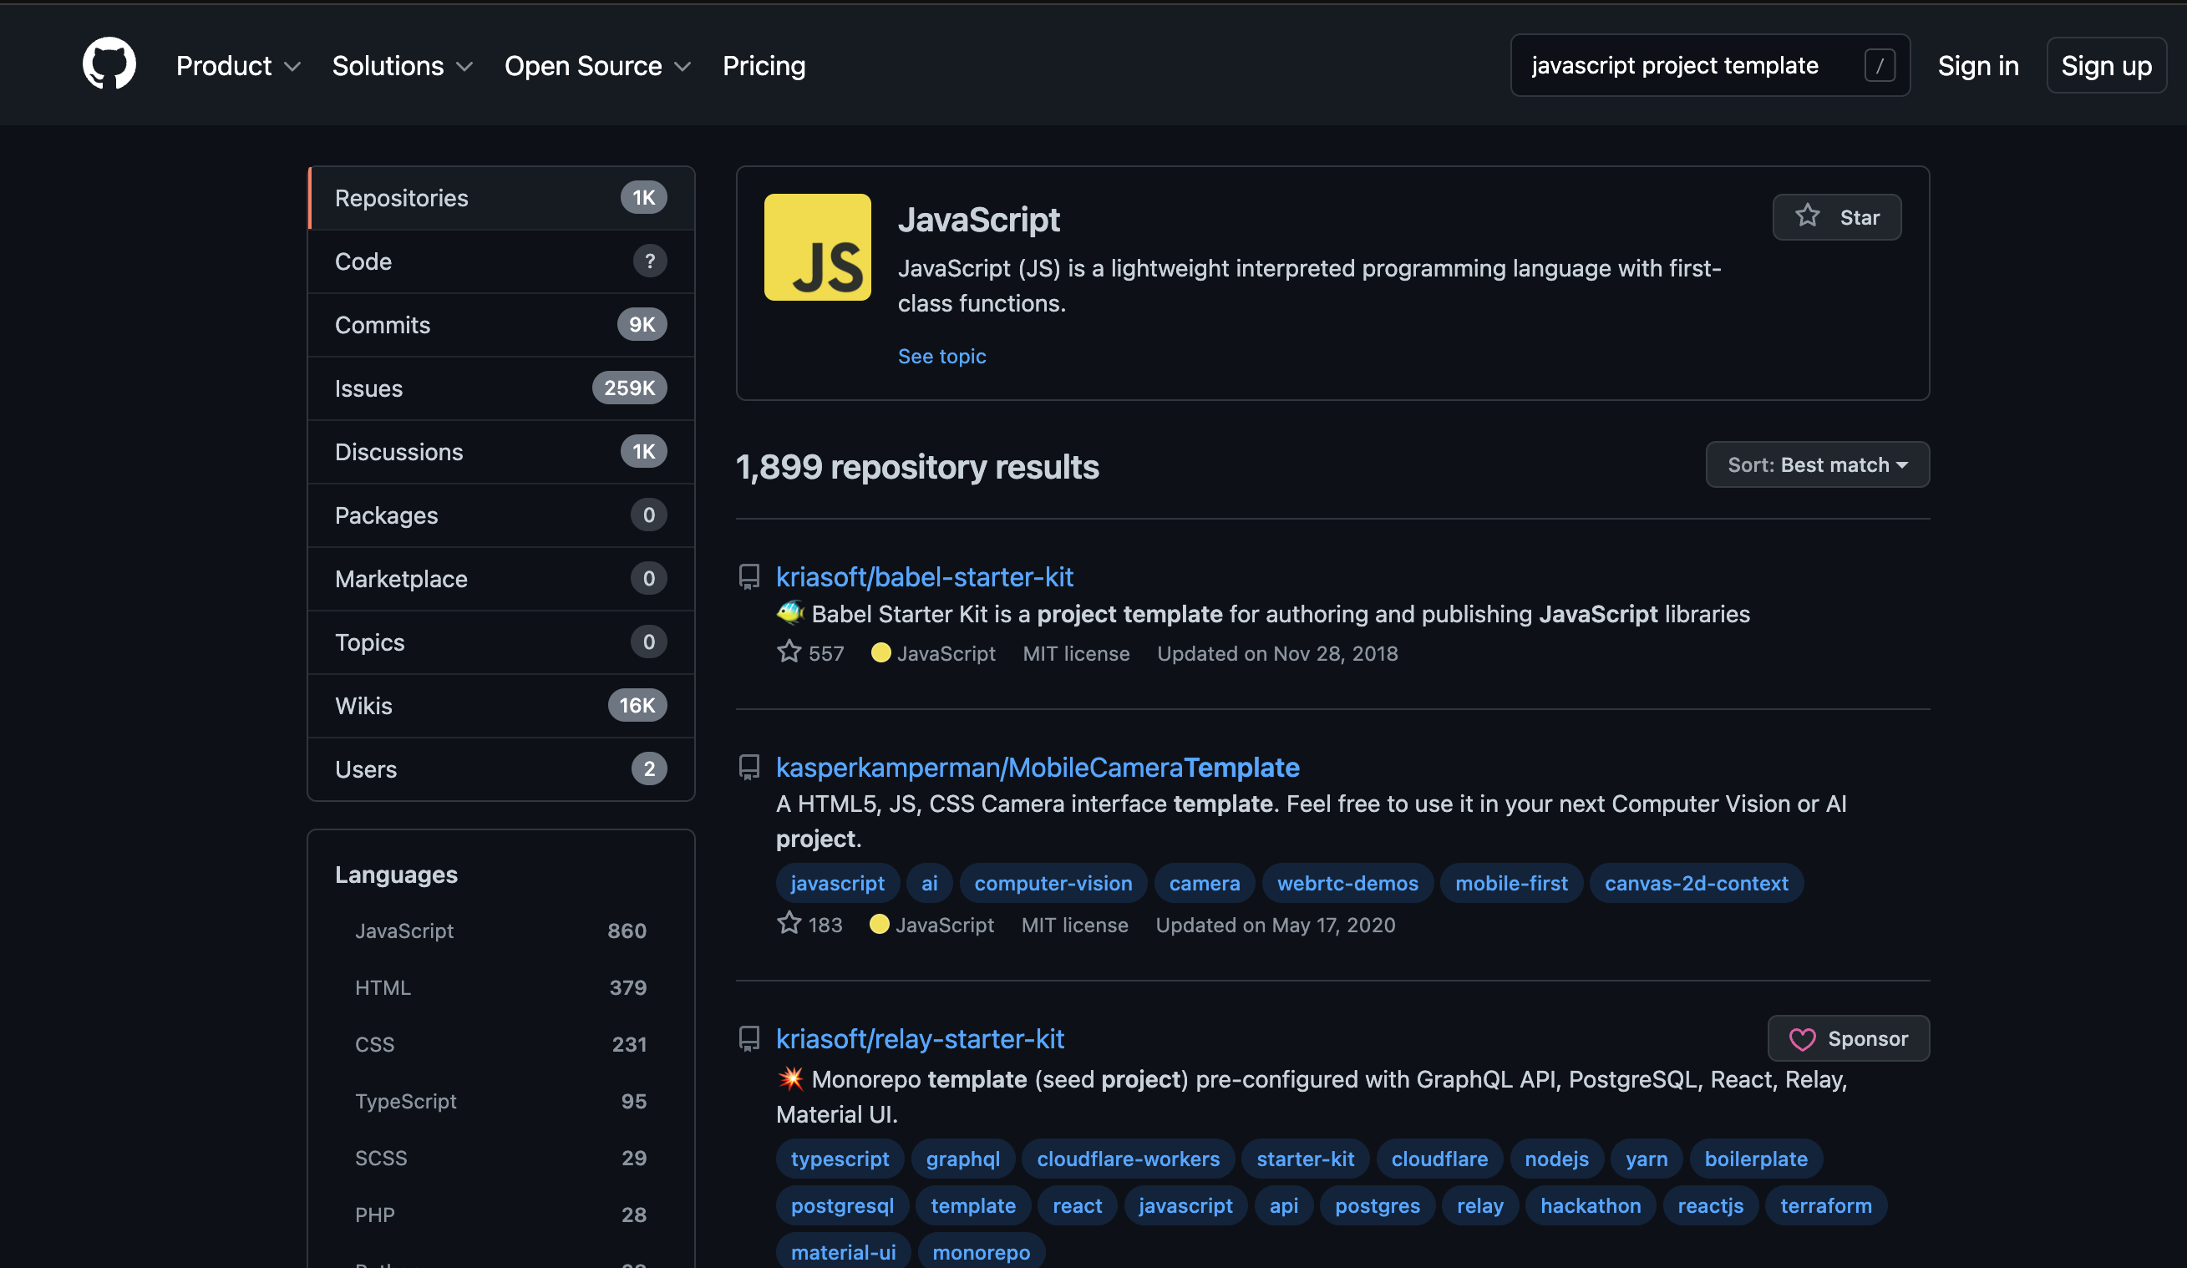Click the repo icon beside kriasoft/relay-starter-kit

tap(749, 1039)
